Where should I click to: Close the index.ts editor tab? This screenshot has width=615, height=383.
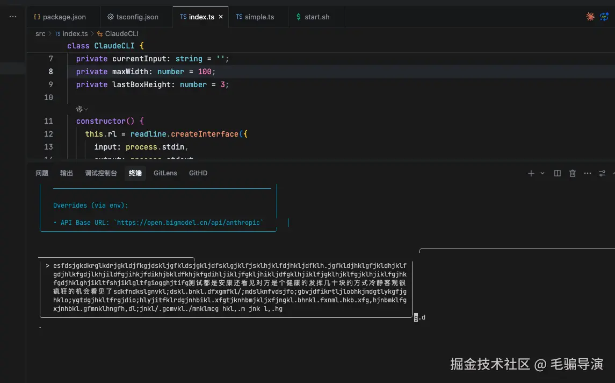(x=221, y=17)
